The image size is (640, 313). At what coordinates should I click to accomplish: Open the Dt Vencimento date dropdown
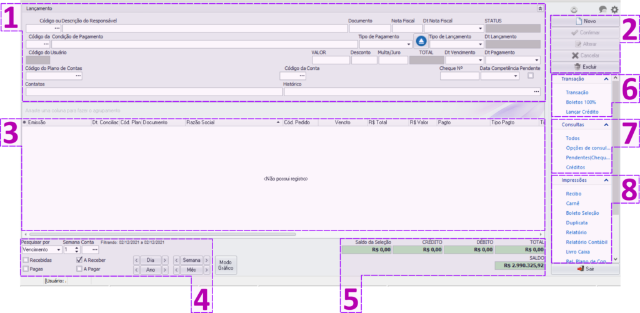point(480,61)
